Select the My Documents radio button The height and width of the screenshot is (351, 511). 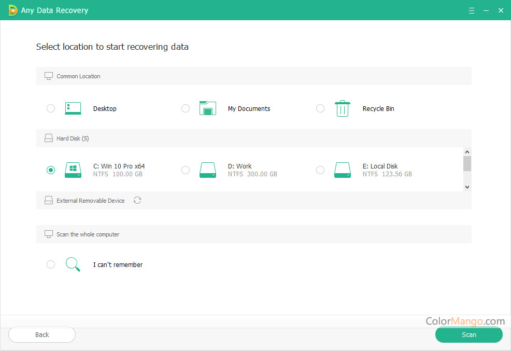click(186, 108)
